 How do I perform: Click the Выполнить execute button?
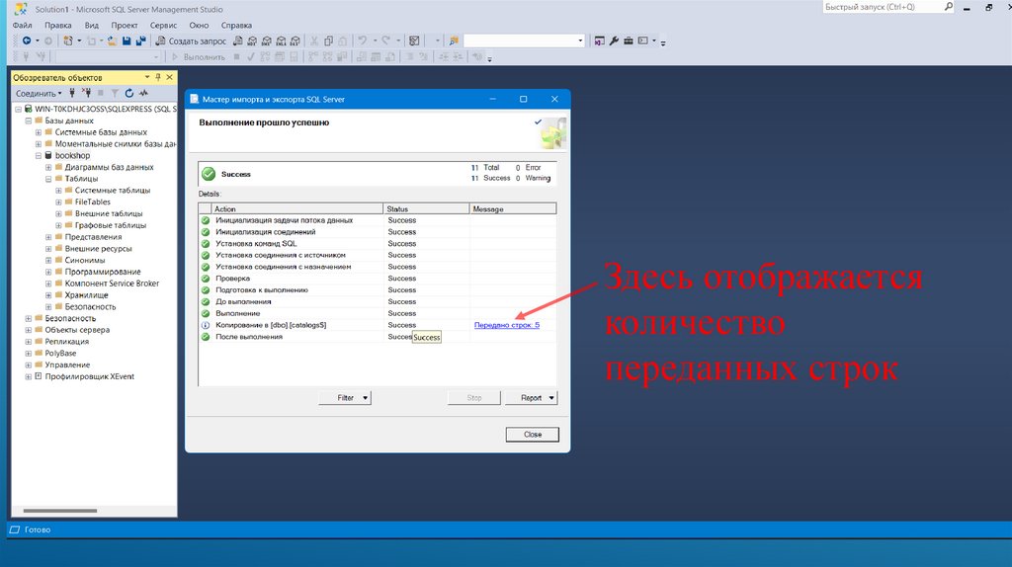pos(198,56)
